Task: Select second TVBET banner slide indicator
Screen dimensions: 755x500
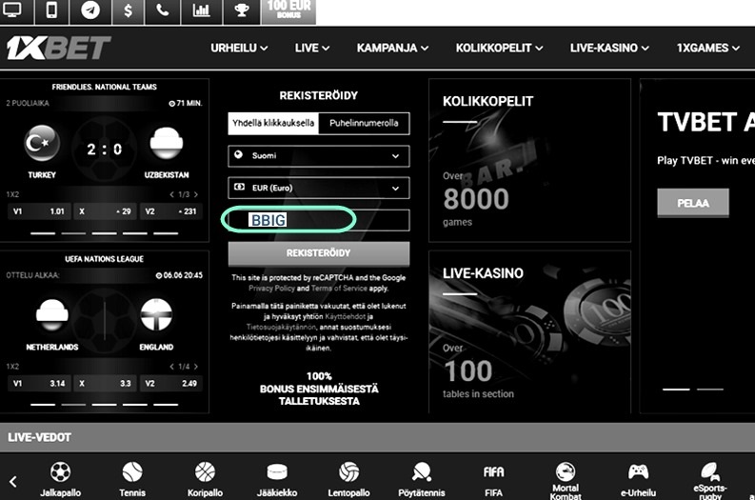Action: point(710,390)
